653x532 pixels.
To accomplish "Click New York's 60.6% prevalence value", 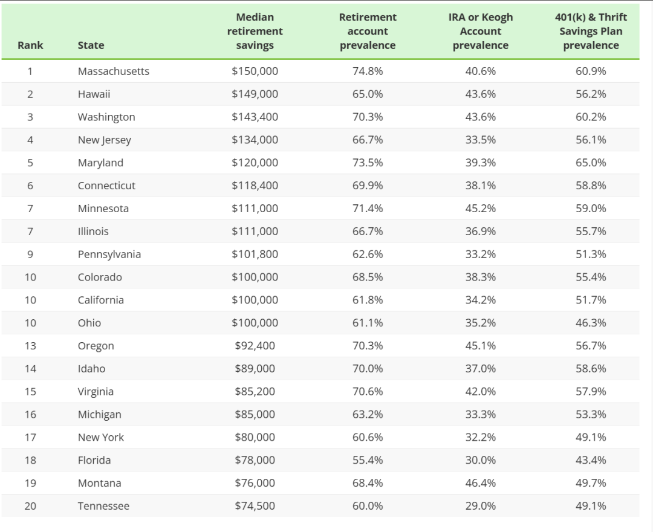I will [x=368, y=438].
